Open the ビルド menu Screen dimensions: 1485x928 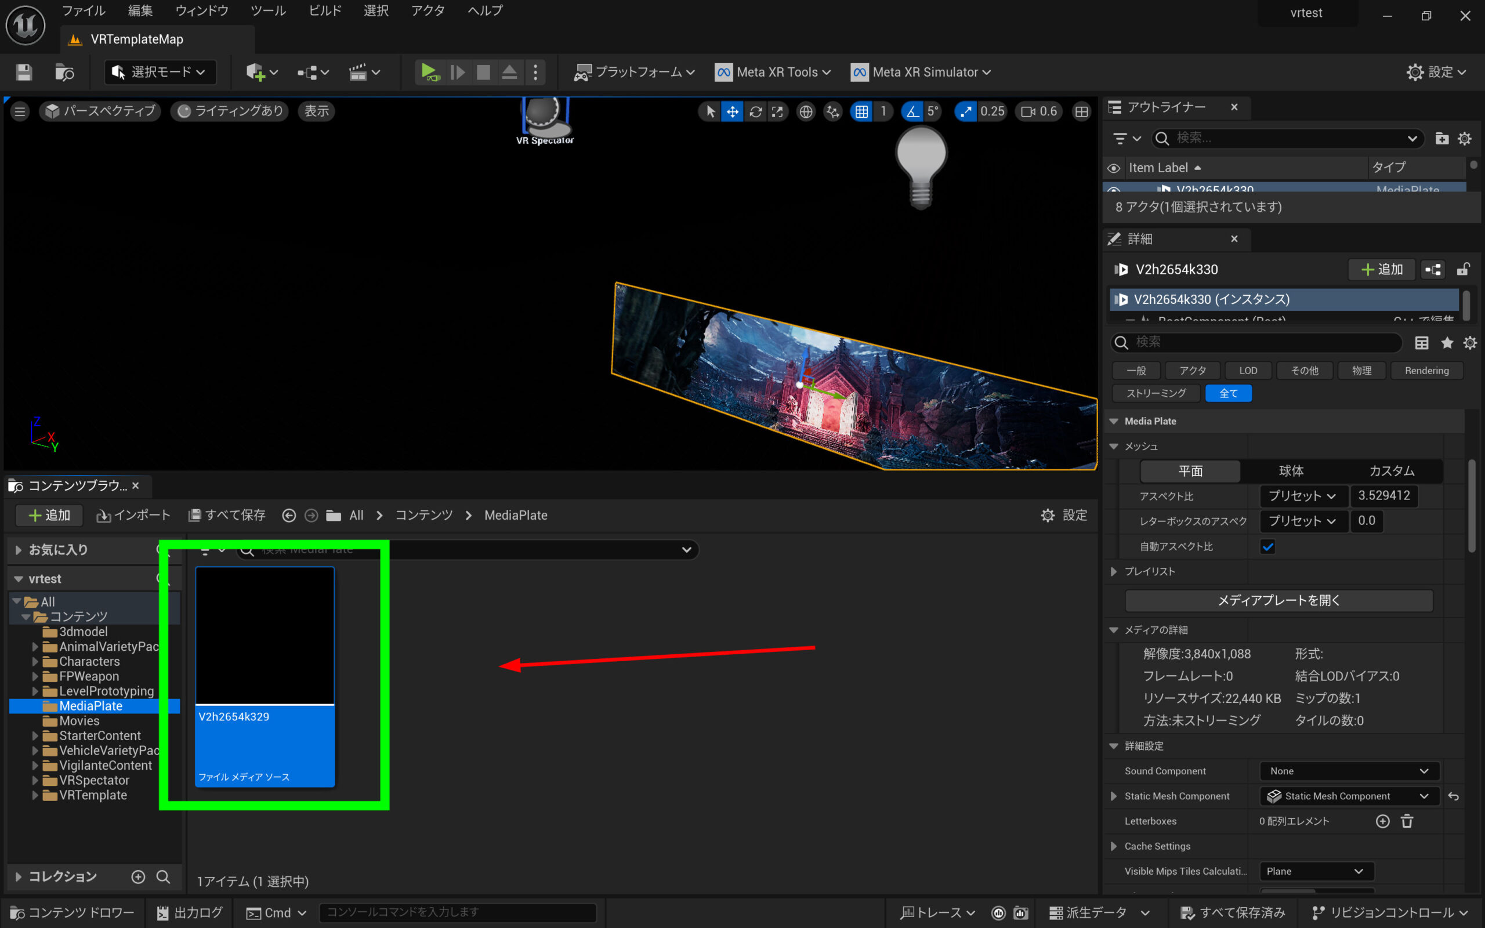[325, 10]
